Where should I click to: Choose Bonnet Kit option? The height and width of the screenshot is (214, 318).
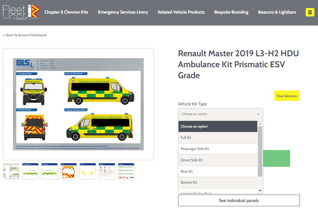(x=218, y=182)
